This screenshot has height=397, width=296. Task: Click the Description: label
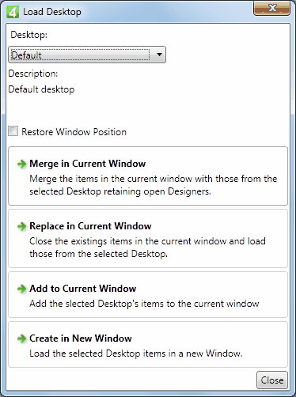33,74
